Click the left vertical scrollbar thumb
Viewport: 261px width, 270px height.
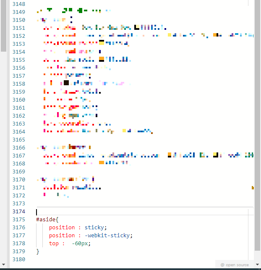click(3, 26)
